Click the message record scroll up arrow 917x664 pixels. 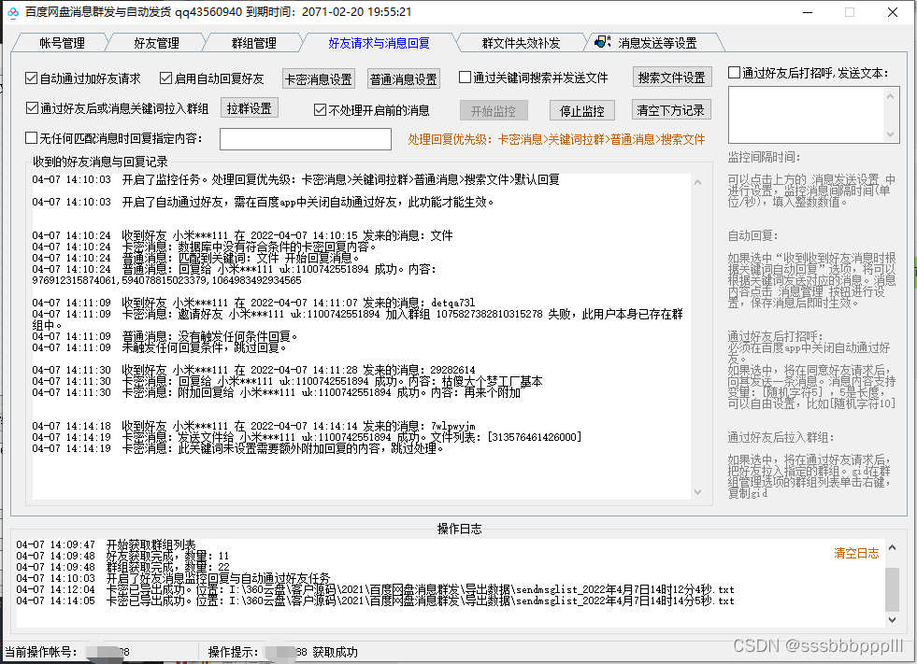pyautogui.click(x=697, y=182)
